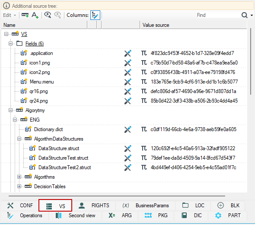The image size is (255, 225).
Task: Open the LOC tab
Action: tap(193, 206)
